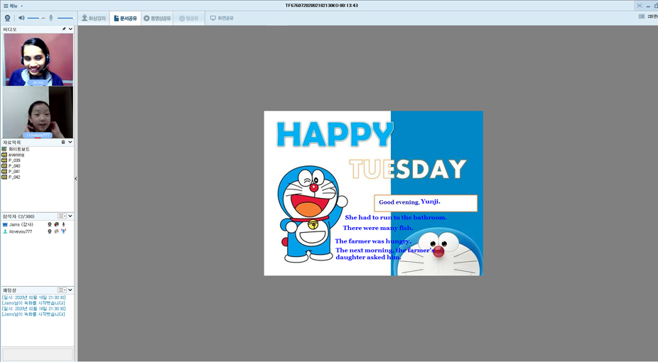Delete item using trash icon in 자료목록

pos(63,142)
